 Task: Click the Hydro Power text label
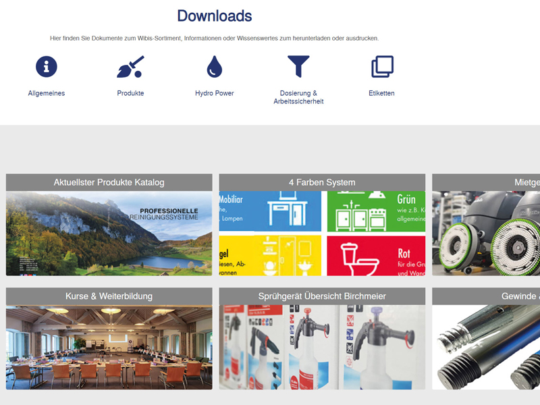click(214, 93)
